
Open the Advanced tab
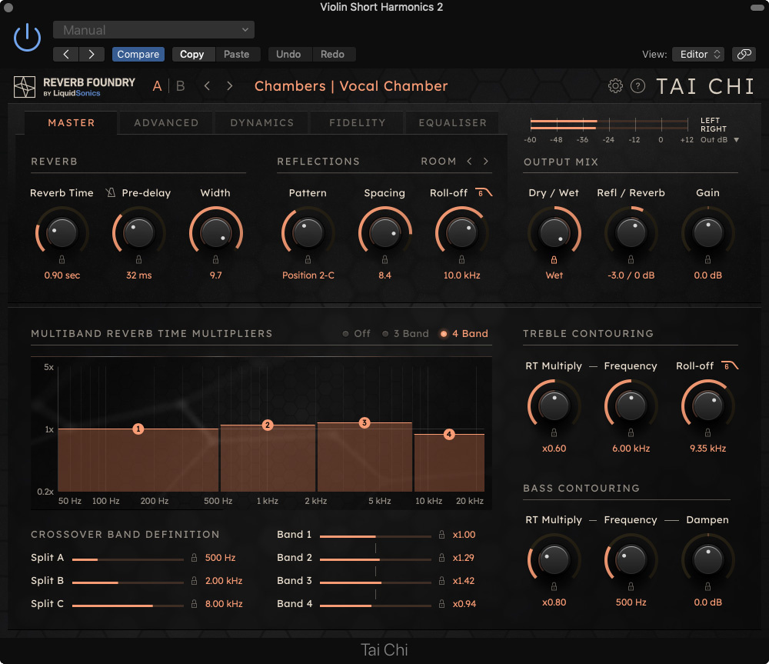(166, 122)
